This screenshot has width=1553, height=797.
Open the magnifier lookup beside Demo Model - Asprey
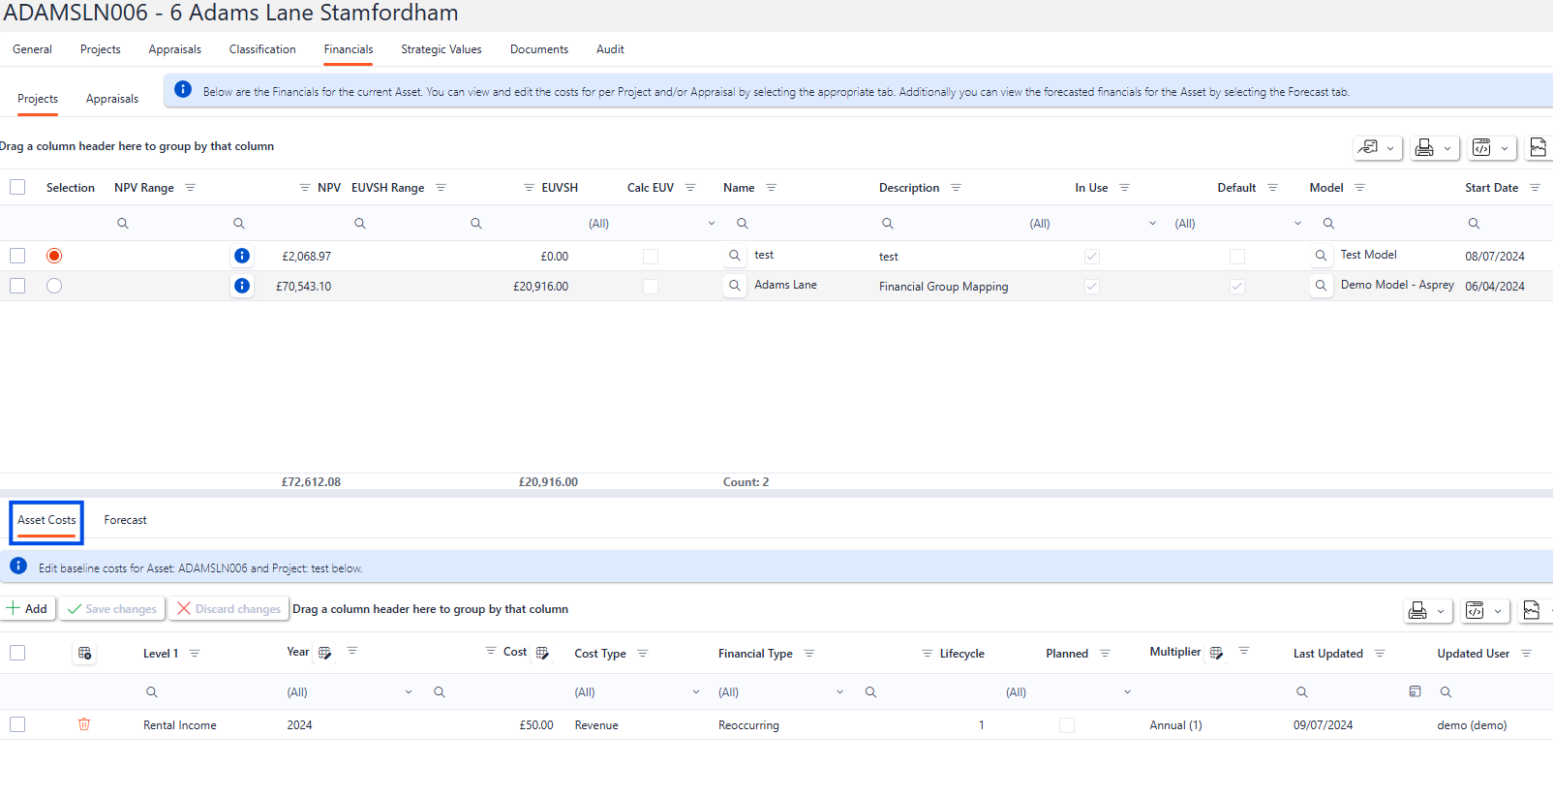click(x=1321, y=286)
